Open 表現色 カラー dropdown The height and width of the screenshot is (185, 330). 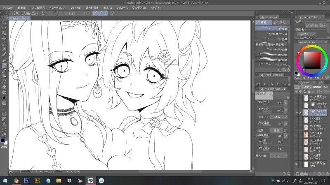click(x=306, y=34)
